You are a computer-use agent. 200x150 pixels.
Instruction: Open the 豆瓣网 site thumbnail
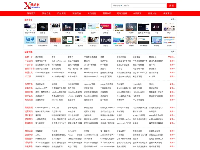pyautogui.click(x=81, y=40)
